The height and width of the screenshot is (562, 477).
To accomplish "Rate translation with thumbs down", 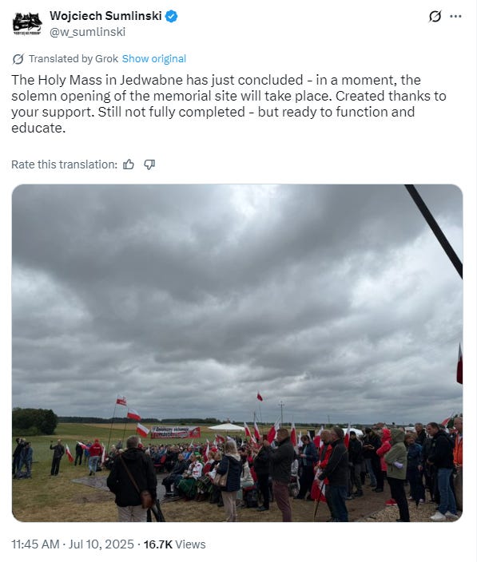I will pos(149,164).
